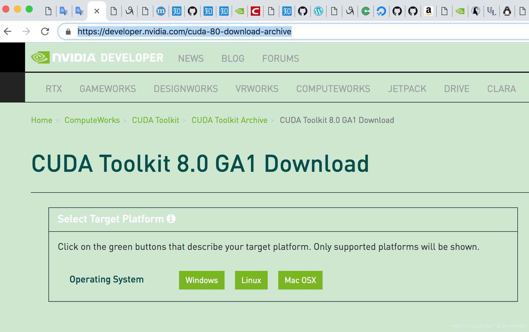Click the 'CUDA Toolkit 8.0 GA1 Download' heading
This screenshot has width=529, height=332.
[x=200, y=164]
